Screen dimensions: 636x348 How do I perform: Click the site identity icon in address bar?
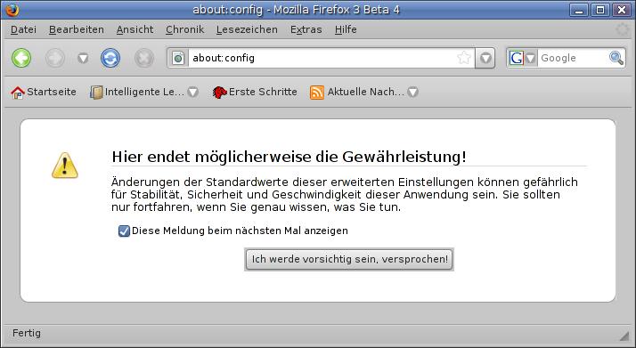pyautogui.click(x=177, y=59)
